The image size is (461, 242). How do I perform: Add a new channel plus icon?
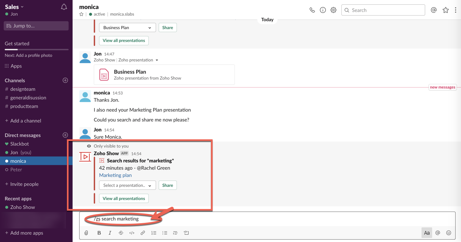(x=65, y=80)
